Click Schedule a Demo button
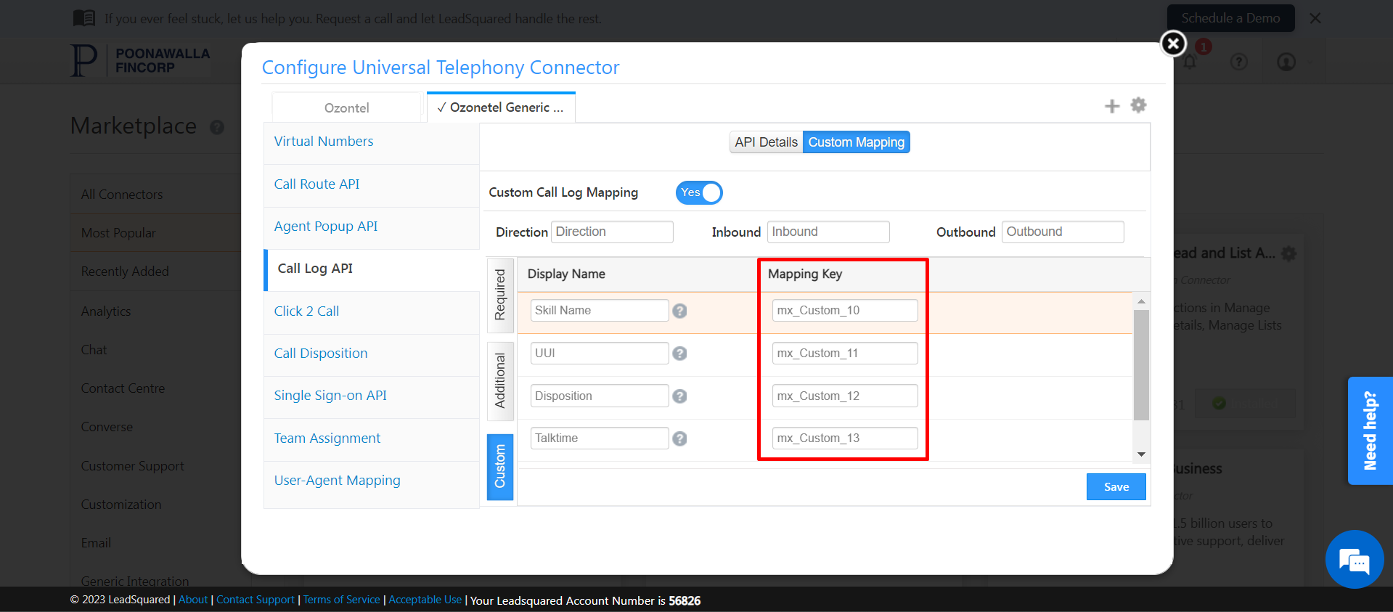 1230,18
